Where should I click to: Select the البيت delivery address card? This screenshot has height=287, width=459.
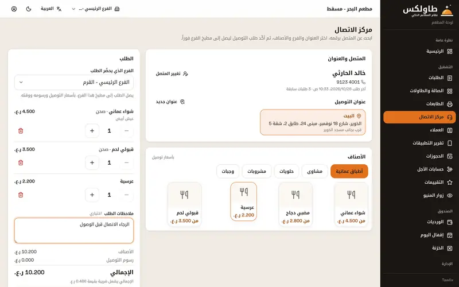point(313,122)
